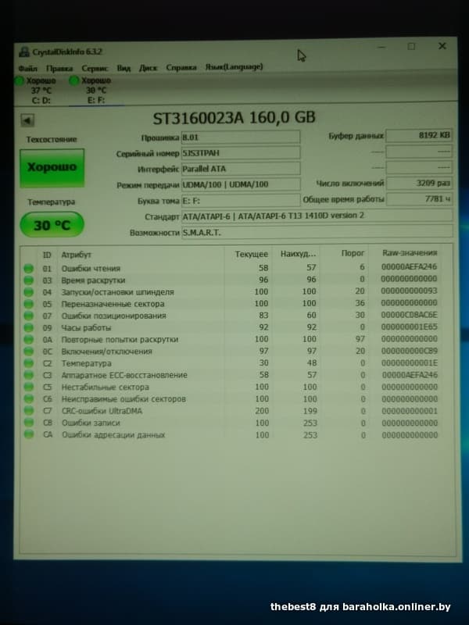Select the Переназначенные сектора attribute text

[x=113, y=304]
